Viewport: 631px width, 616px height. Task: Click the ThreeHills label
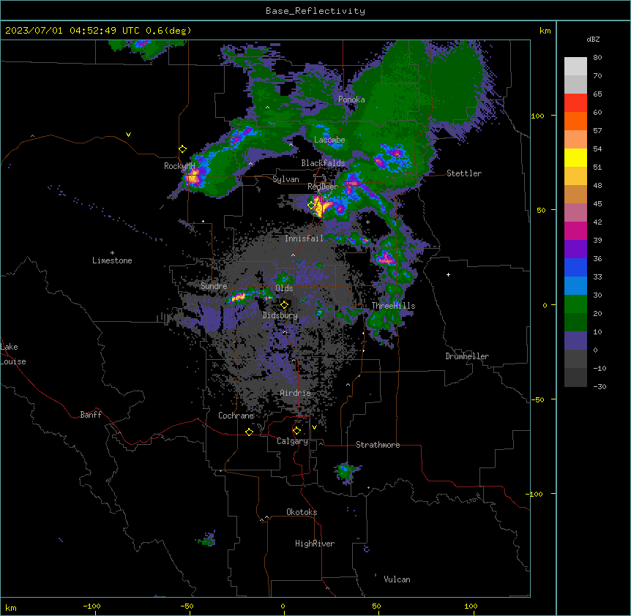pyautogui.click(x=393, y=306)
